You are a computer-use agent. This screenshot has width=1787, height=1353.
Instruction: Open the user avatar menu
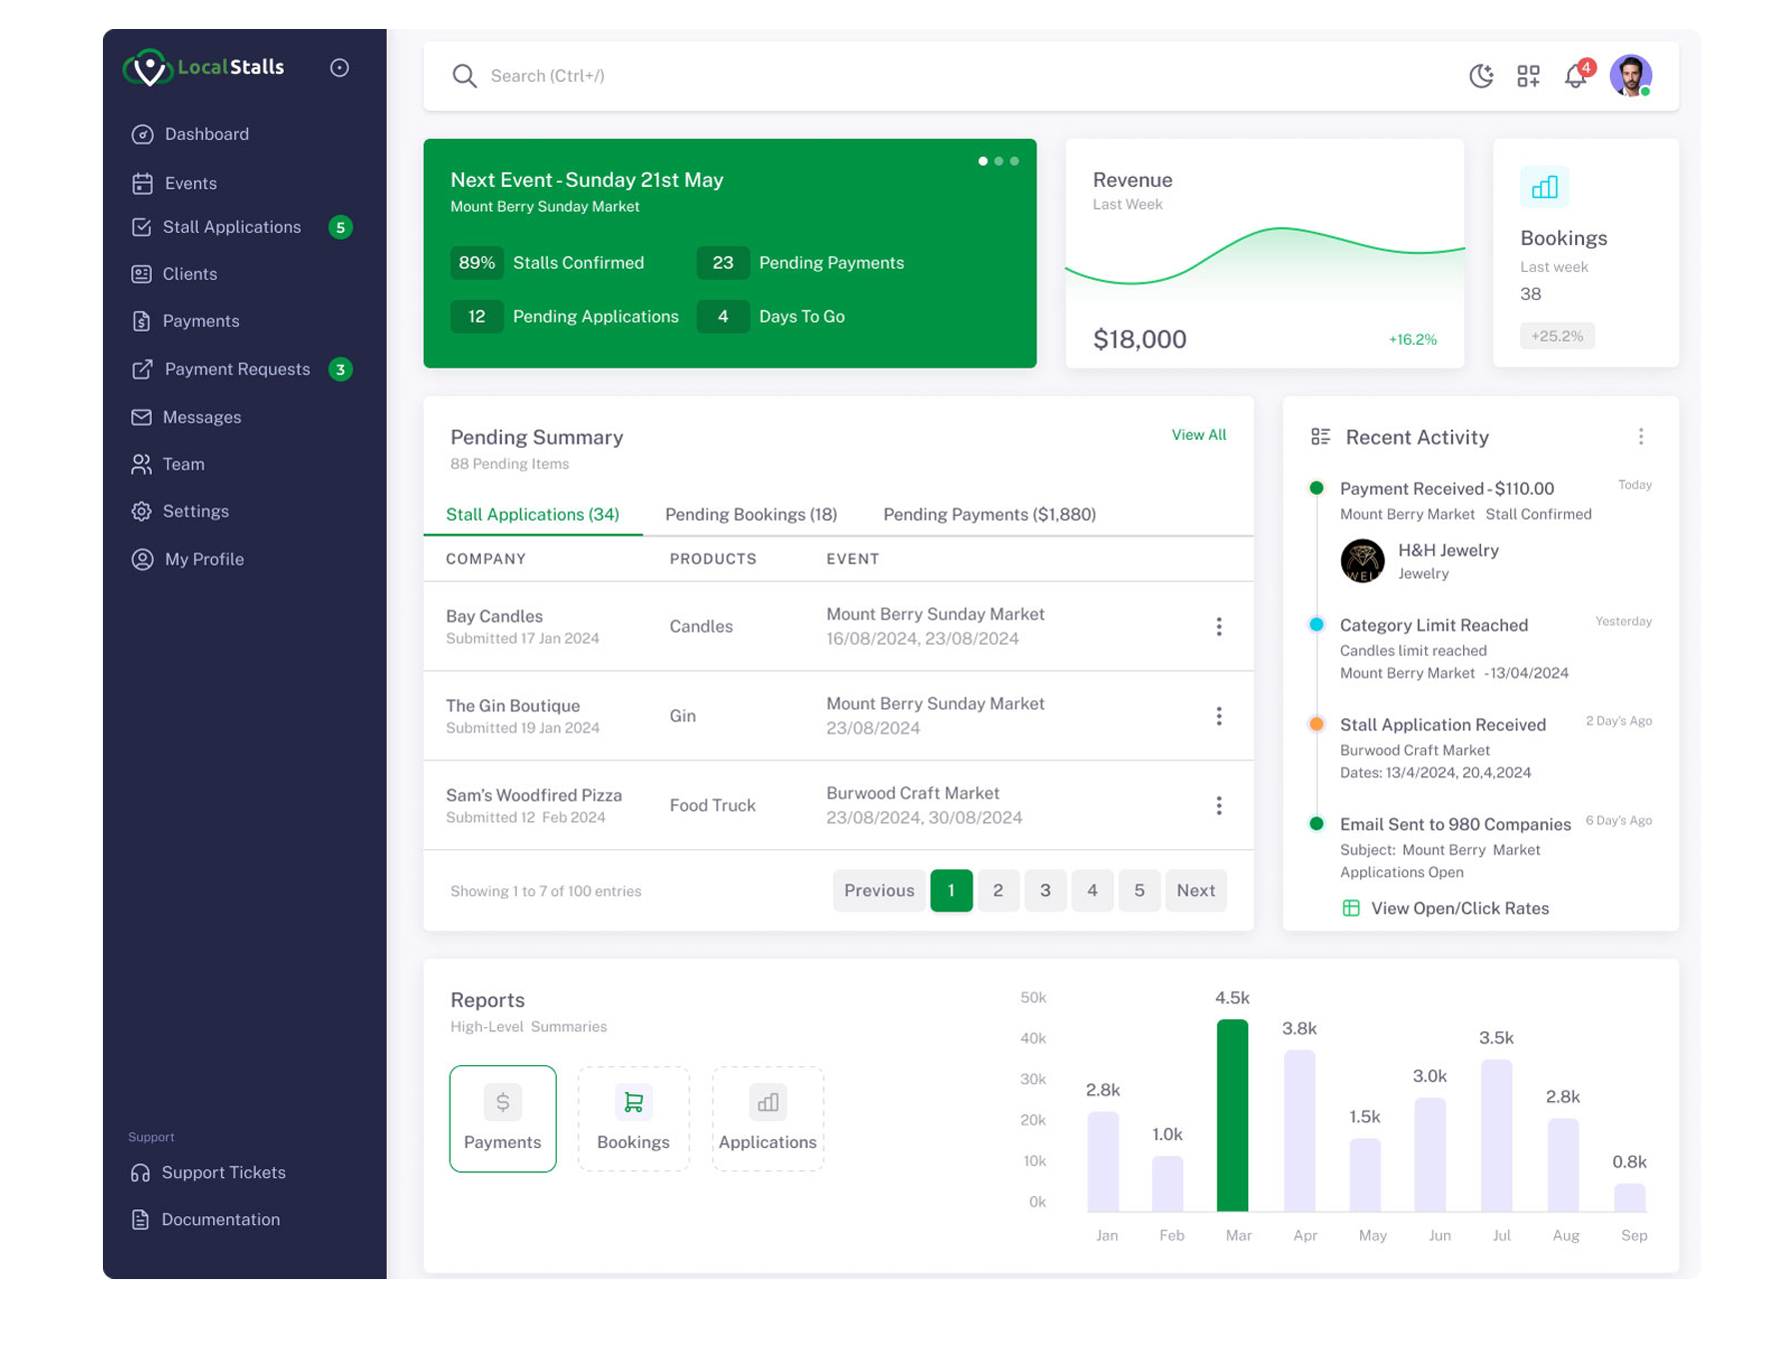1631,76
